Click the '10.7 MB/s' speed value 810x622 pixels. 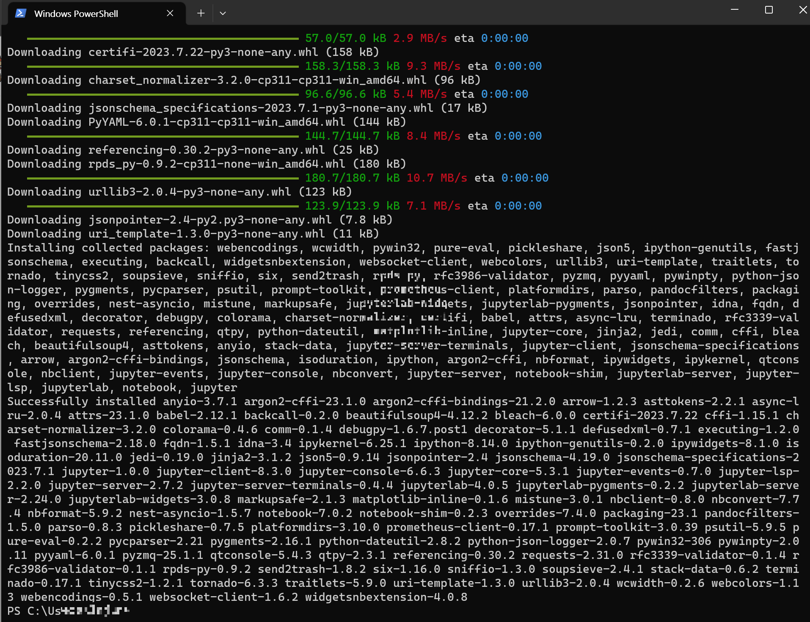tap(437, 178)
